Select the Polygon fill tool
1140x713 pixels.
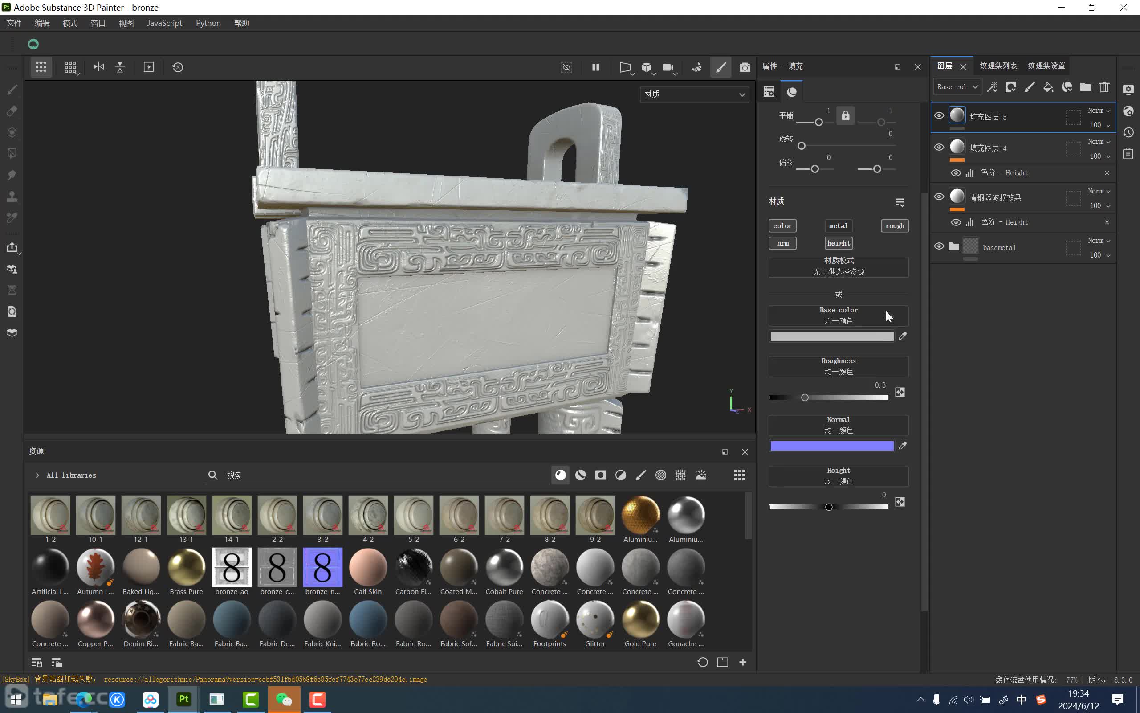click(12, 153)
